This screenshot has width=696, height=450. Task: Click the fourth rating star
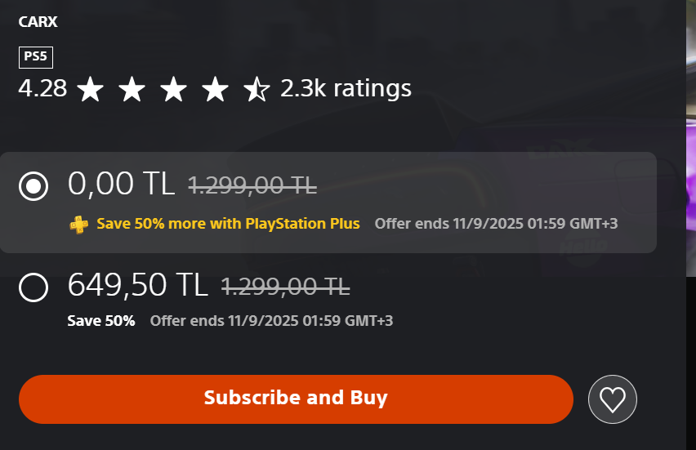click(215, 89)
